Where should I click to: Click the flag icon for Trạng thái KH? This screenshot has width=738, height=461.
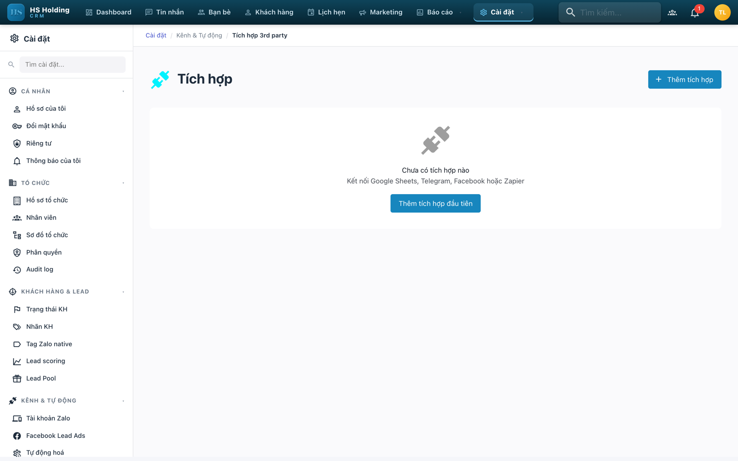17,309
